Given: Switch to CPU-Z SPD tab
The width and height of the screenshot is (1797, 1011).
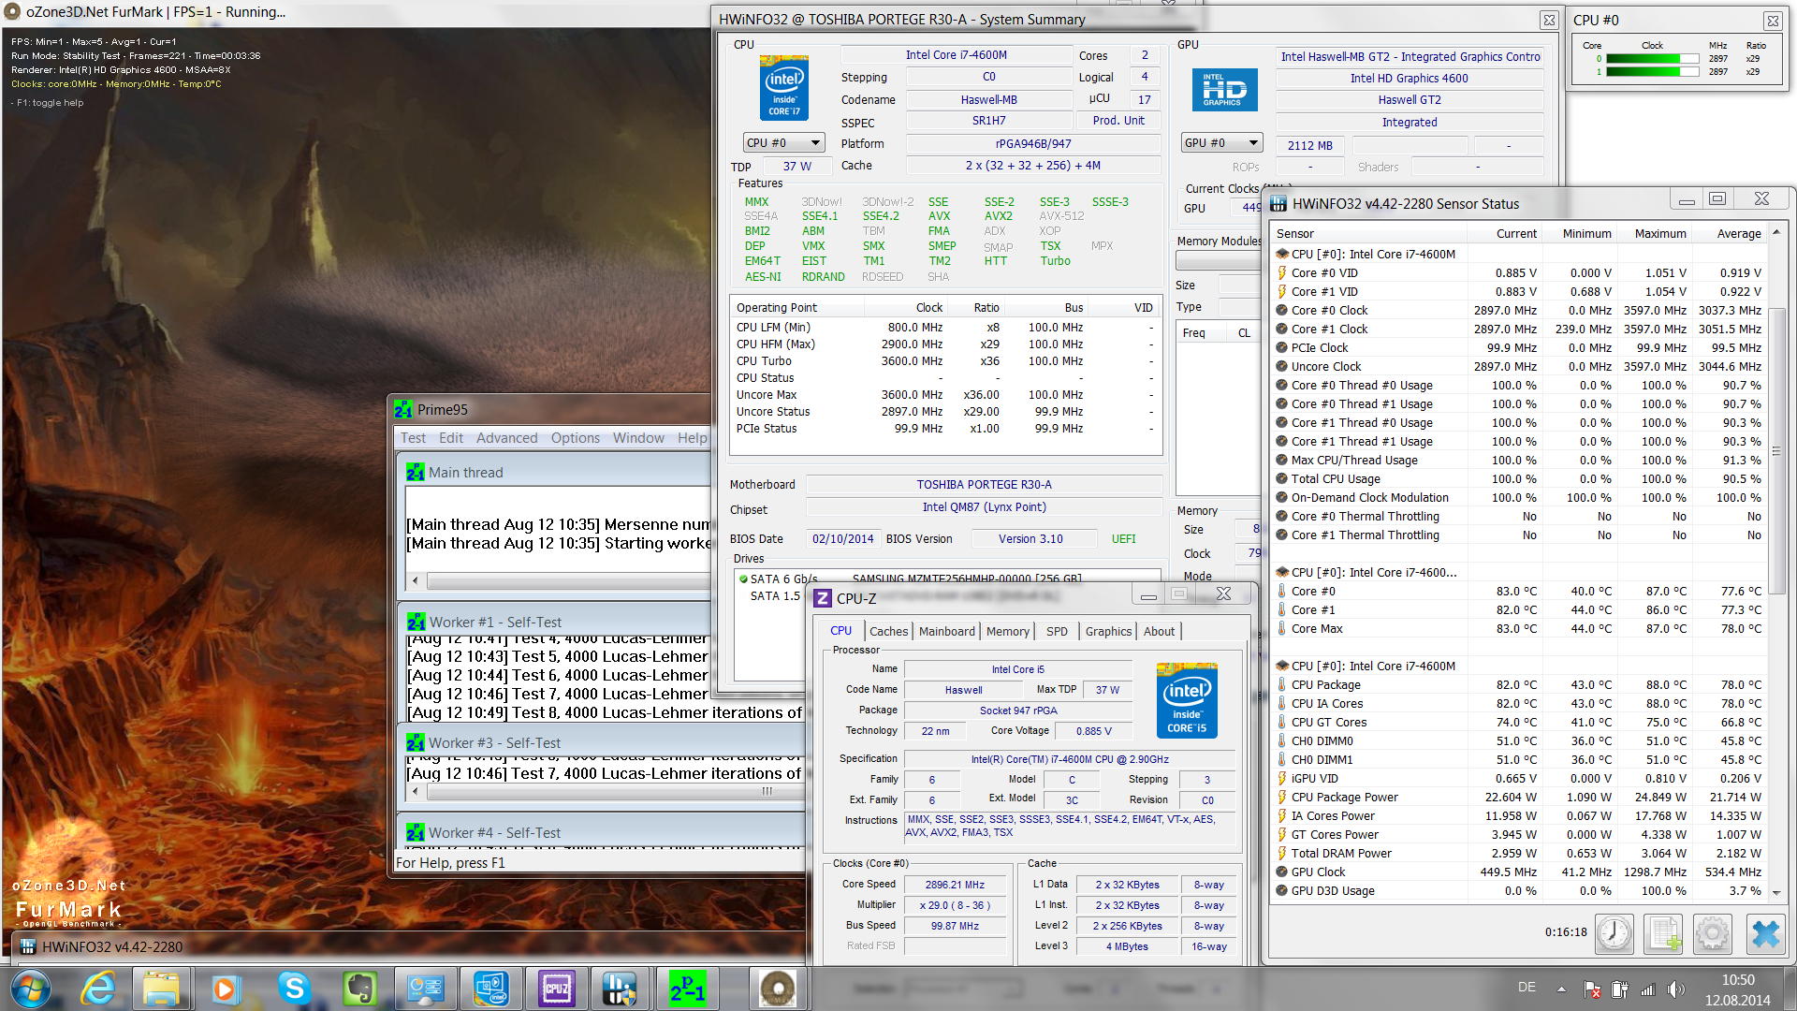Looking at the screenshot, I should pos(1057,632).
